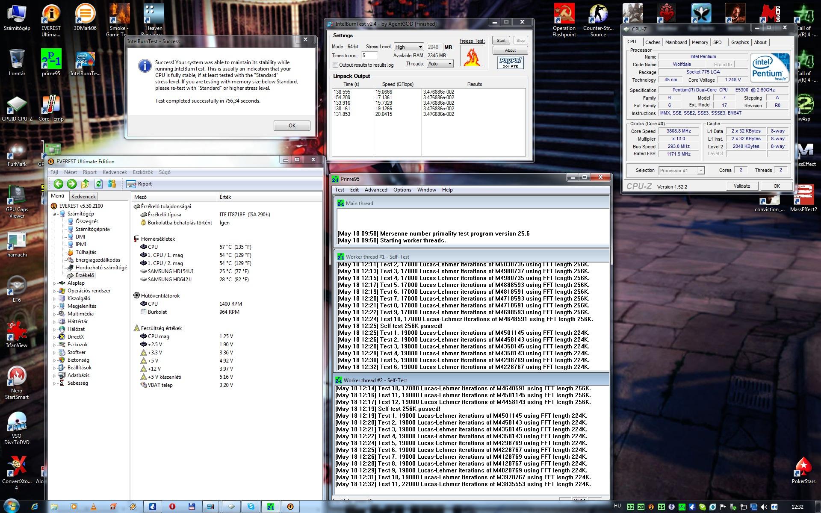821x513 pixels.
Task: Open the hamachi desktop shortcut
Action: (x=17, y=245)
